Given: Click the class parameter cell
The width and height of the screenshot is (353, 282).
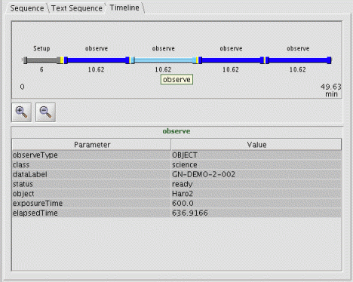Looking at the screenshot, I should (x=91, y=164).
